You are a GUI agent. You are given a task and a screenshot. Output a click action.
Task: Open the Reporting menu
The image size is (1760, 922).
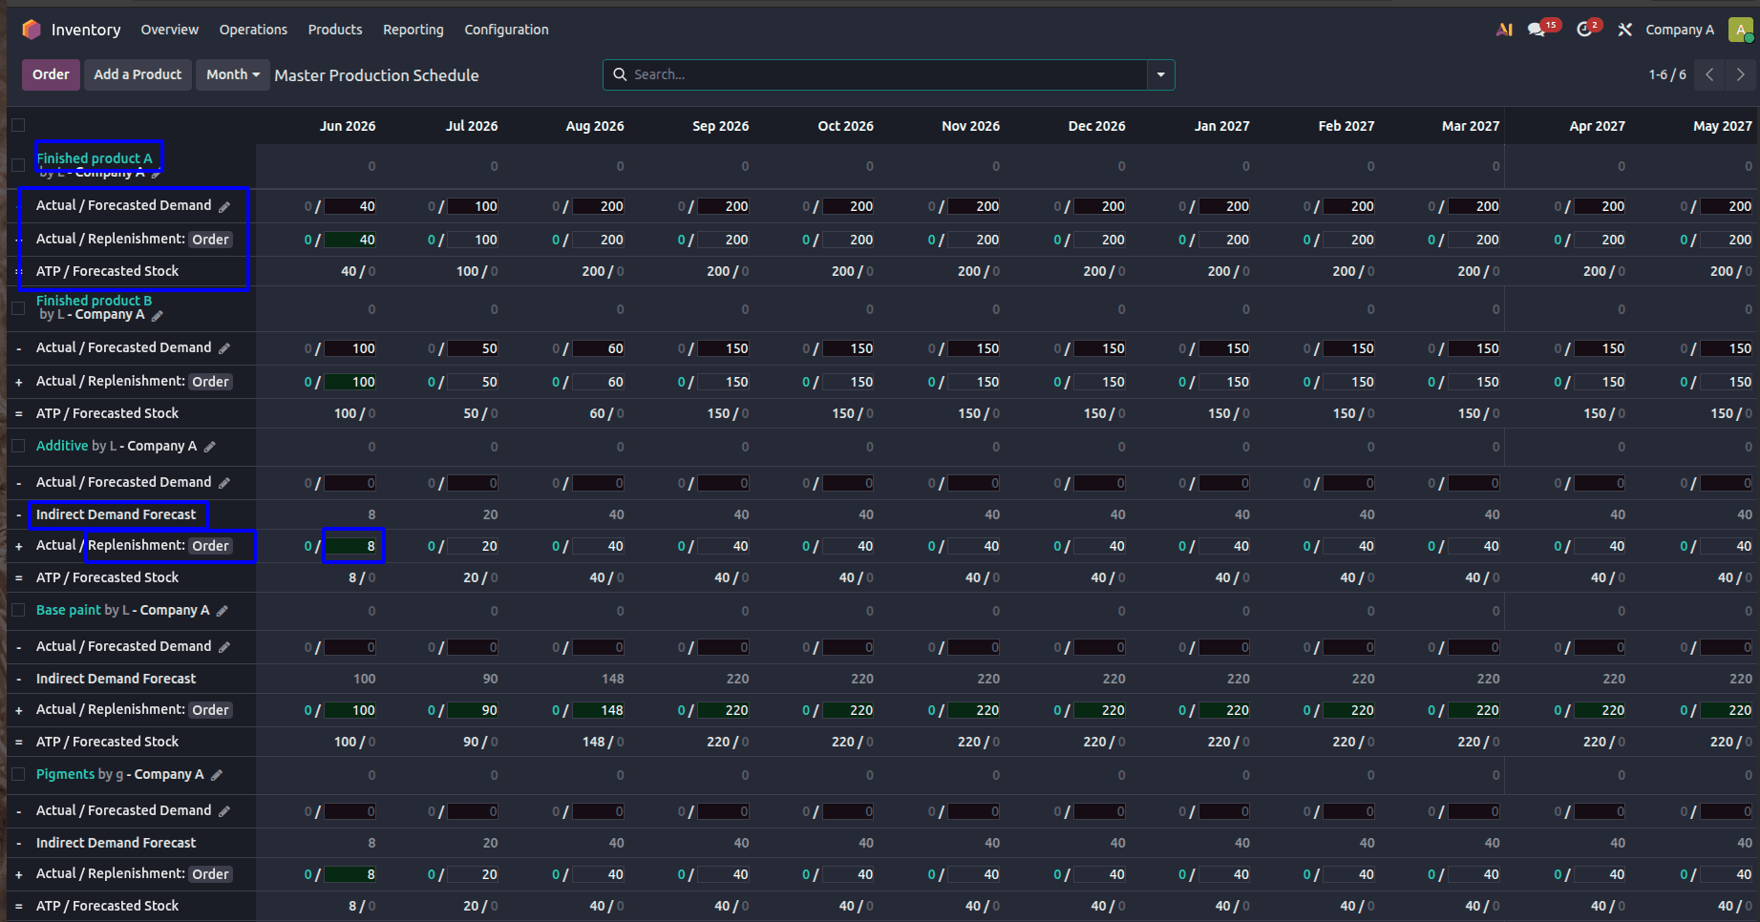click(413, 30)
